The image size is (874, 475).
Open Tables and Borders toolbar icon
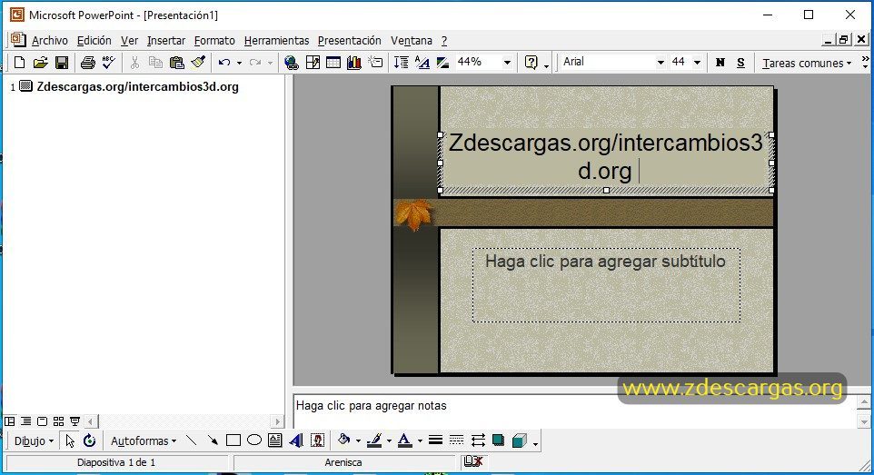(313, 63)
